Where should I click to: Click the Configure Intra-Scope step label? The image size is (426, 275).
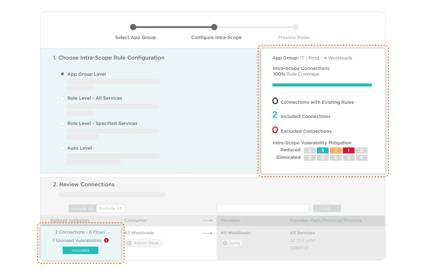click(x=216, y=38)
